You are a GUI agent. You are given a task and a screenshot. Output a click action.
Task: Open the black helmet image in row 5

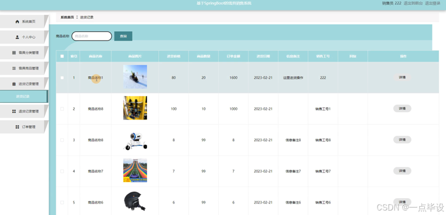tap(134, 201)
